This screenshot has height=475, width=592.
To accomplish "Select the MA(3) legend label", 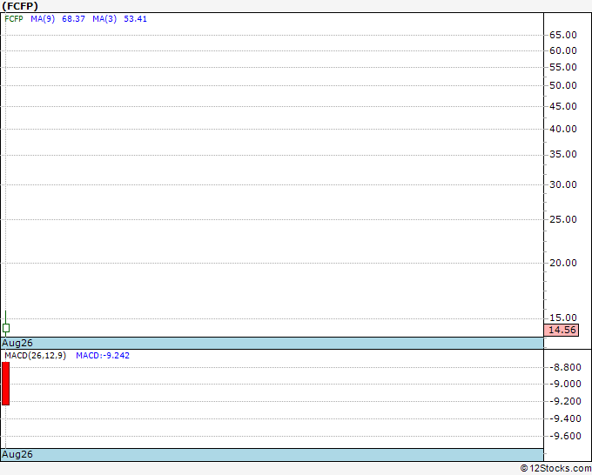I will [104, 19].
